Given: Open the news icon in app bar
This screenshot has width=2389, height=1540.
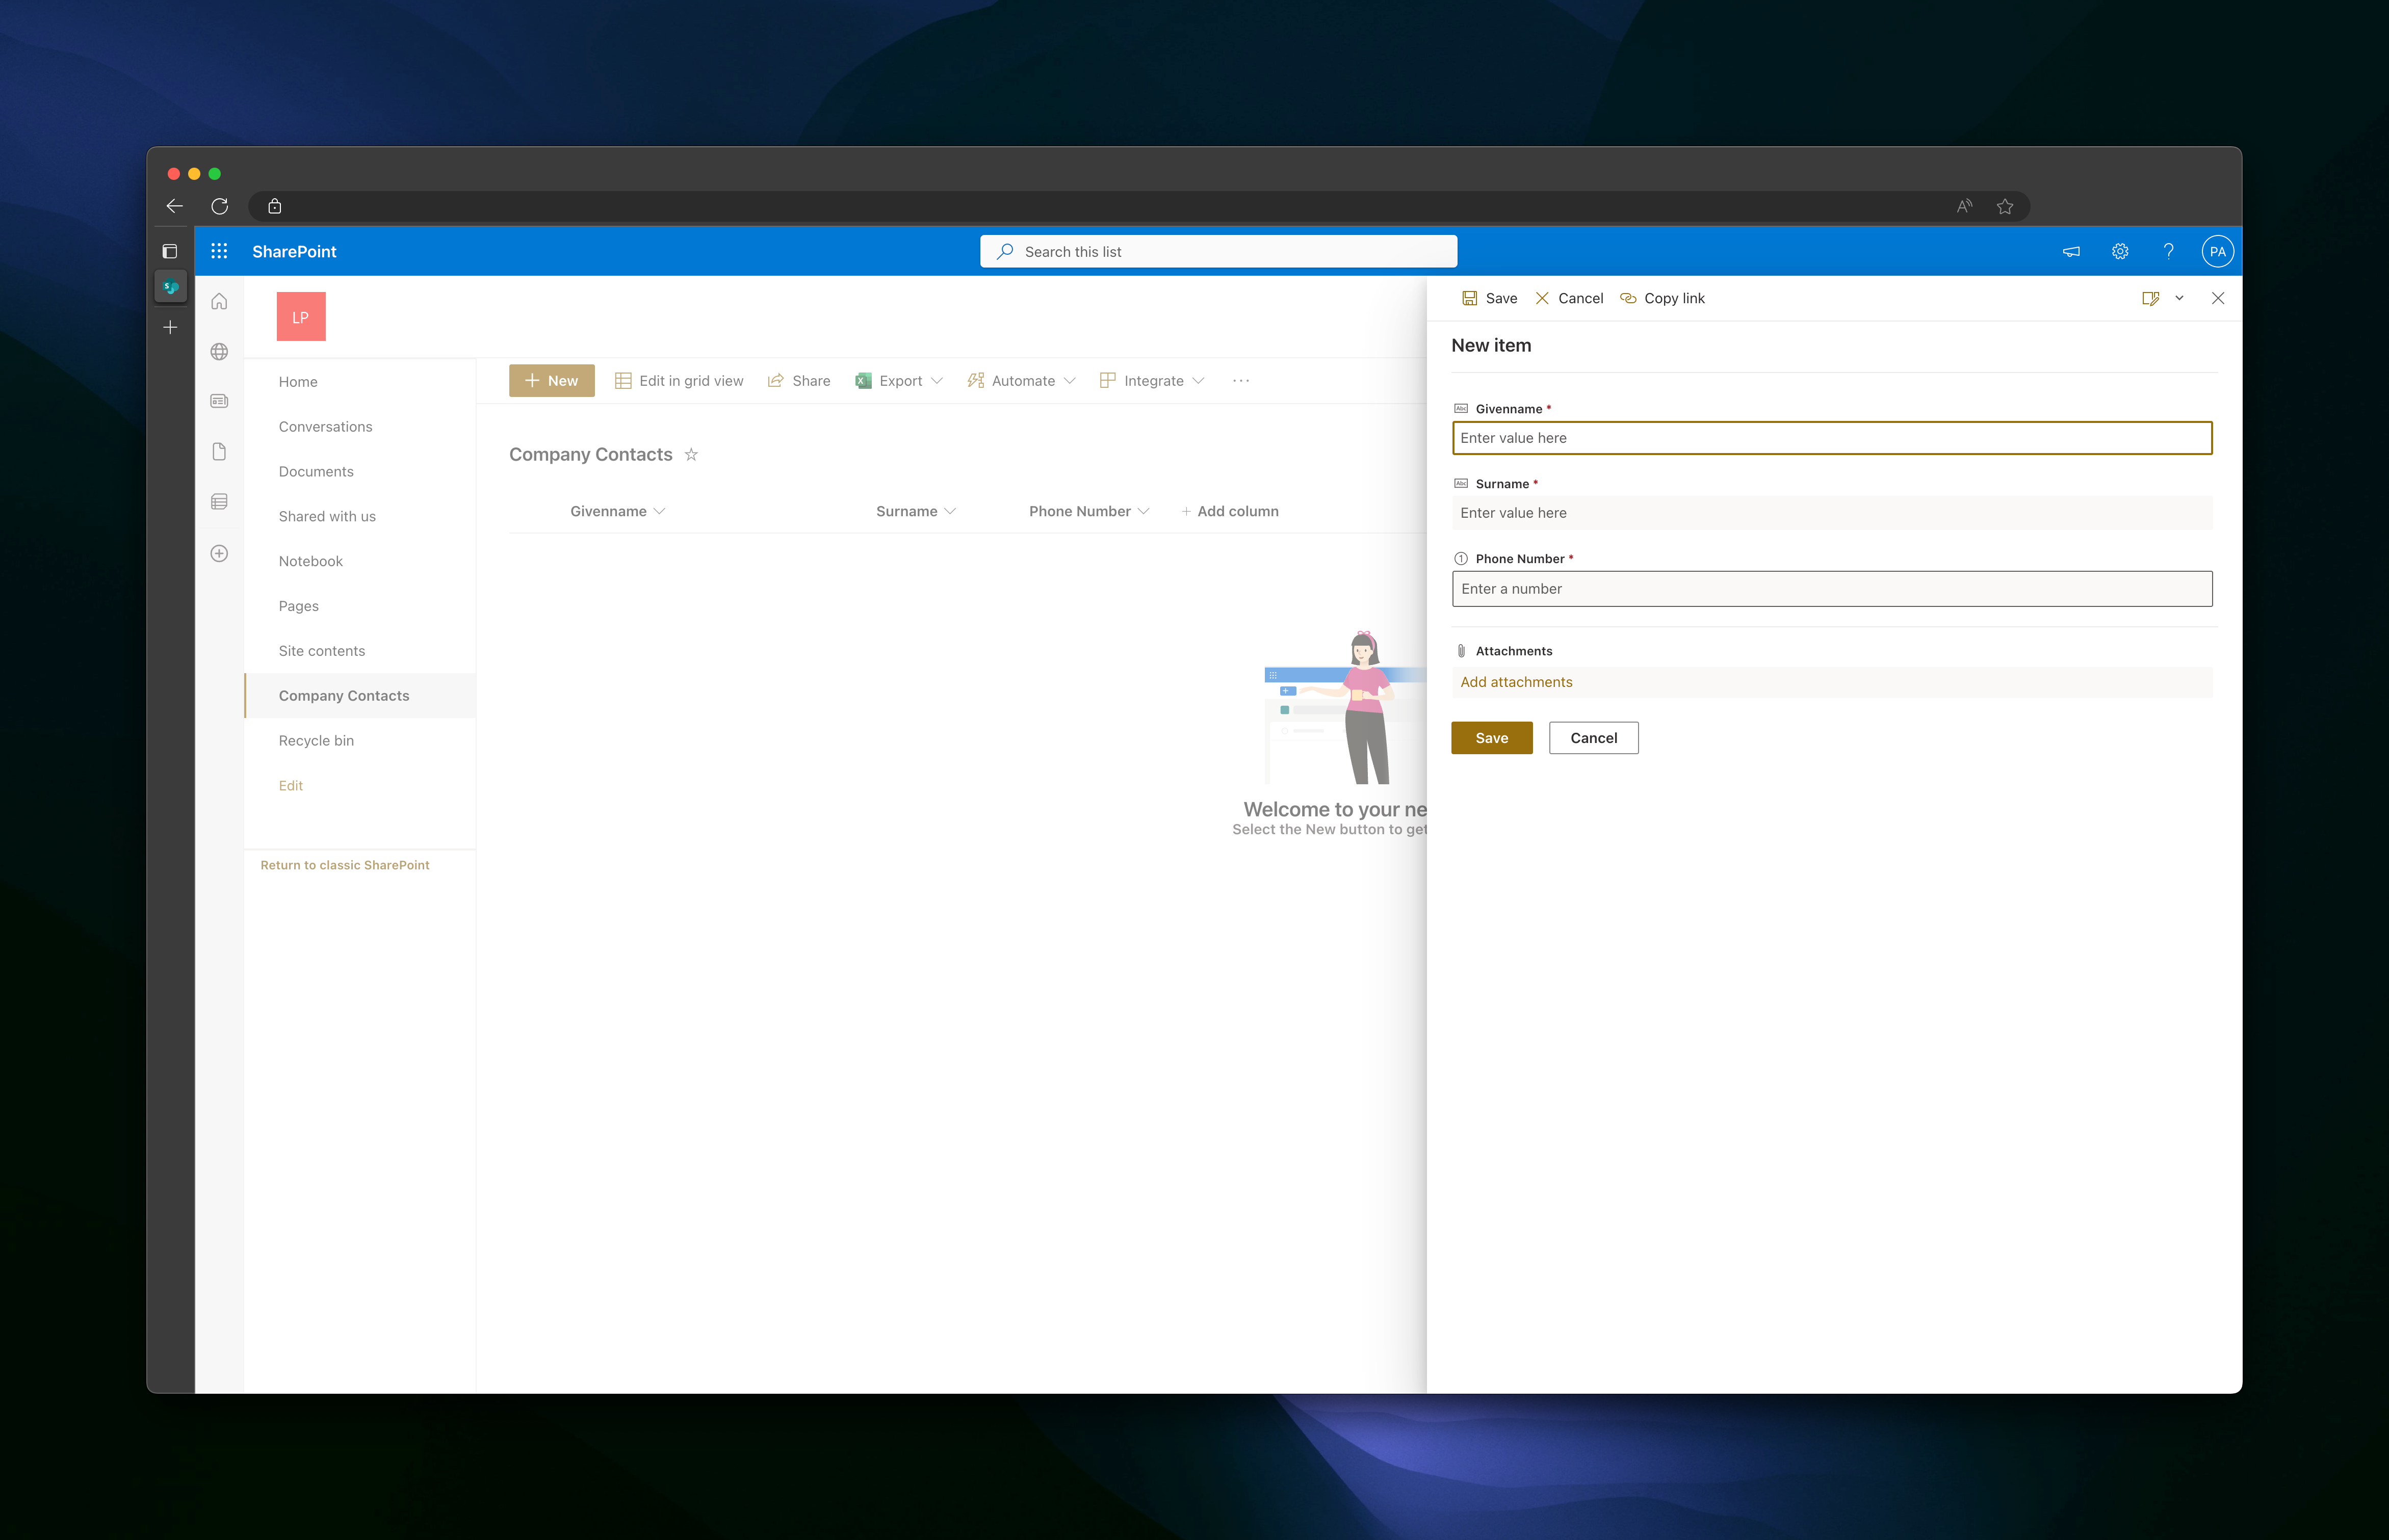Looking at the screenshot, I should (x=219, y=401).
